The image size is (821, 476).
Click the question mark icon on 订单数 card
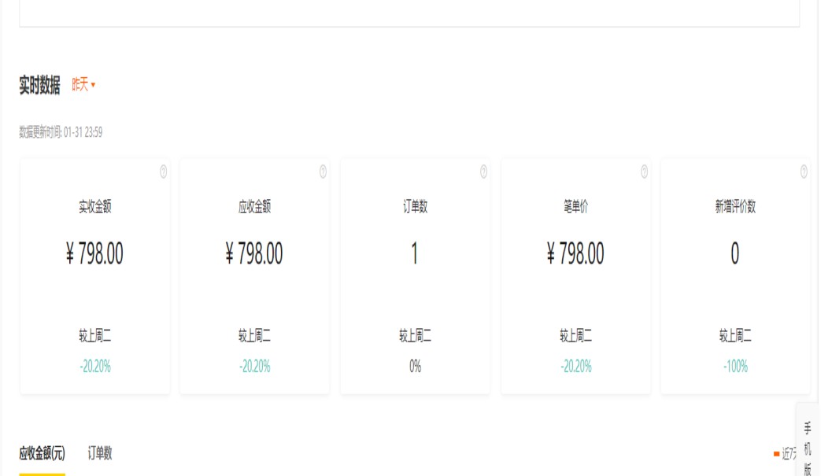point(483,172)
